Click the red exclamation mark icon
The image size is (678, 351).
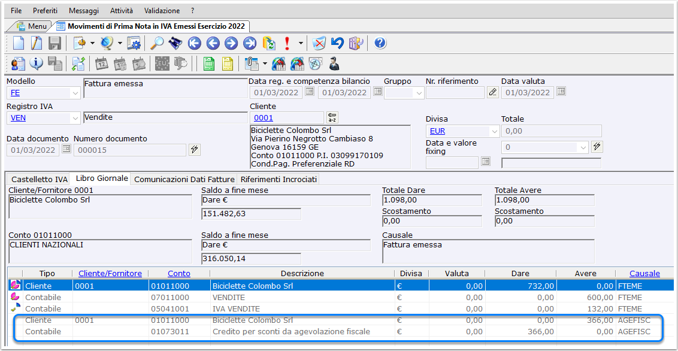tap(287, 43)
